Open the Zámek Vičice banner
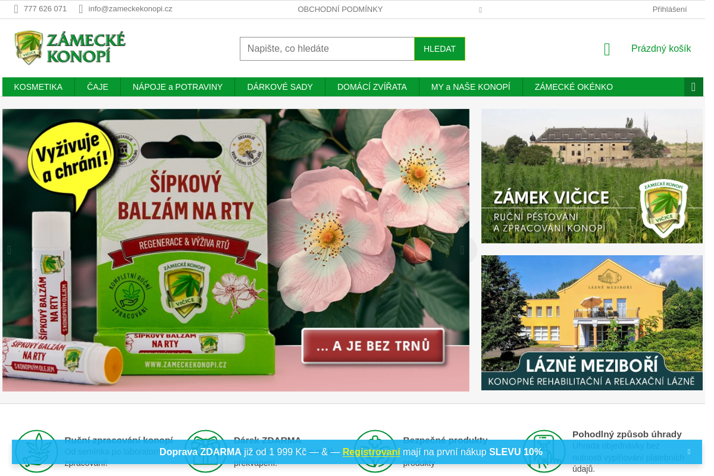 (592, 176)
